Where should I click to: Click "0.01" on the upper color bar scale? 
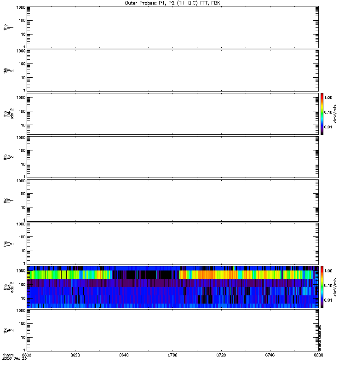click(x=328, y=127)
